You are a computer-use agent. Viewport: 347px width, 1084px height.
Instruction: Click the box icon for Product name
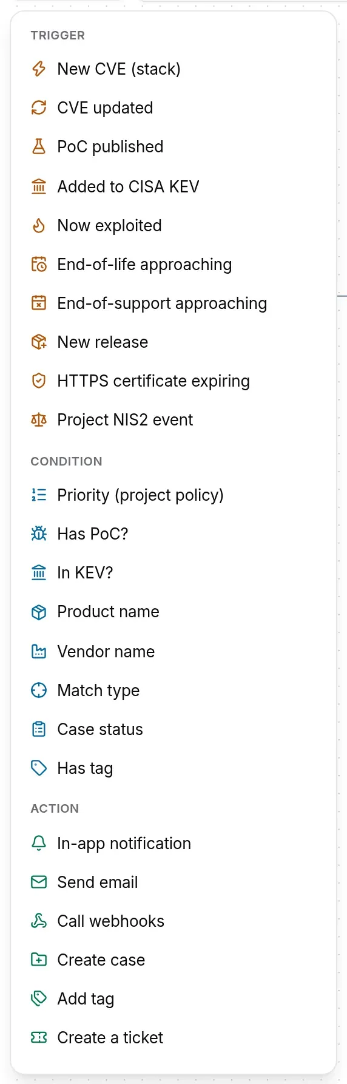click(39, 612)
